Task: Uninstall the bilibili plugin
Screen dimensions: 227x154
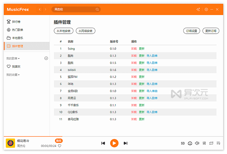Action: click(x=134, y=70)
